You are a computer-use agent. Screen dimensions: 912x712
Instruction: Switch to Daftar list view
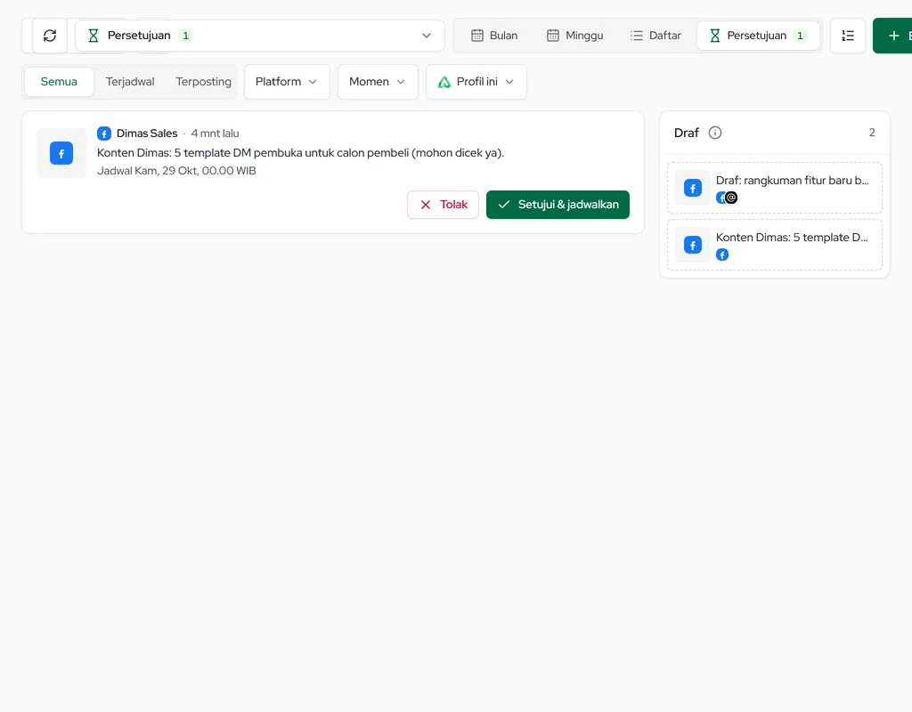[655, 36]
